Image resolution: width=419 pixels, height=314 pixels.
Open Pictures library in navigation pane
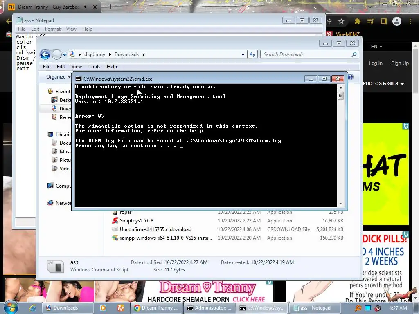coord(62,160)
